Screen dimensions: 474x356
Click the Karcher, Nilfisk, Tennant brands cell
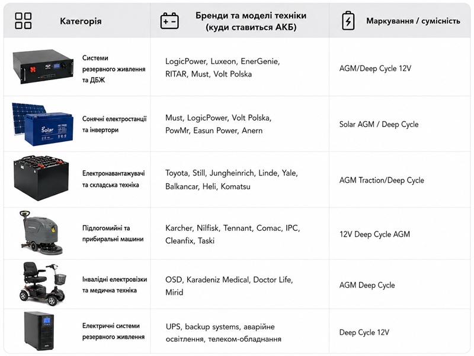[x=232, y=234]
